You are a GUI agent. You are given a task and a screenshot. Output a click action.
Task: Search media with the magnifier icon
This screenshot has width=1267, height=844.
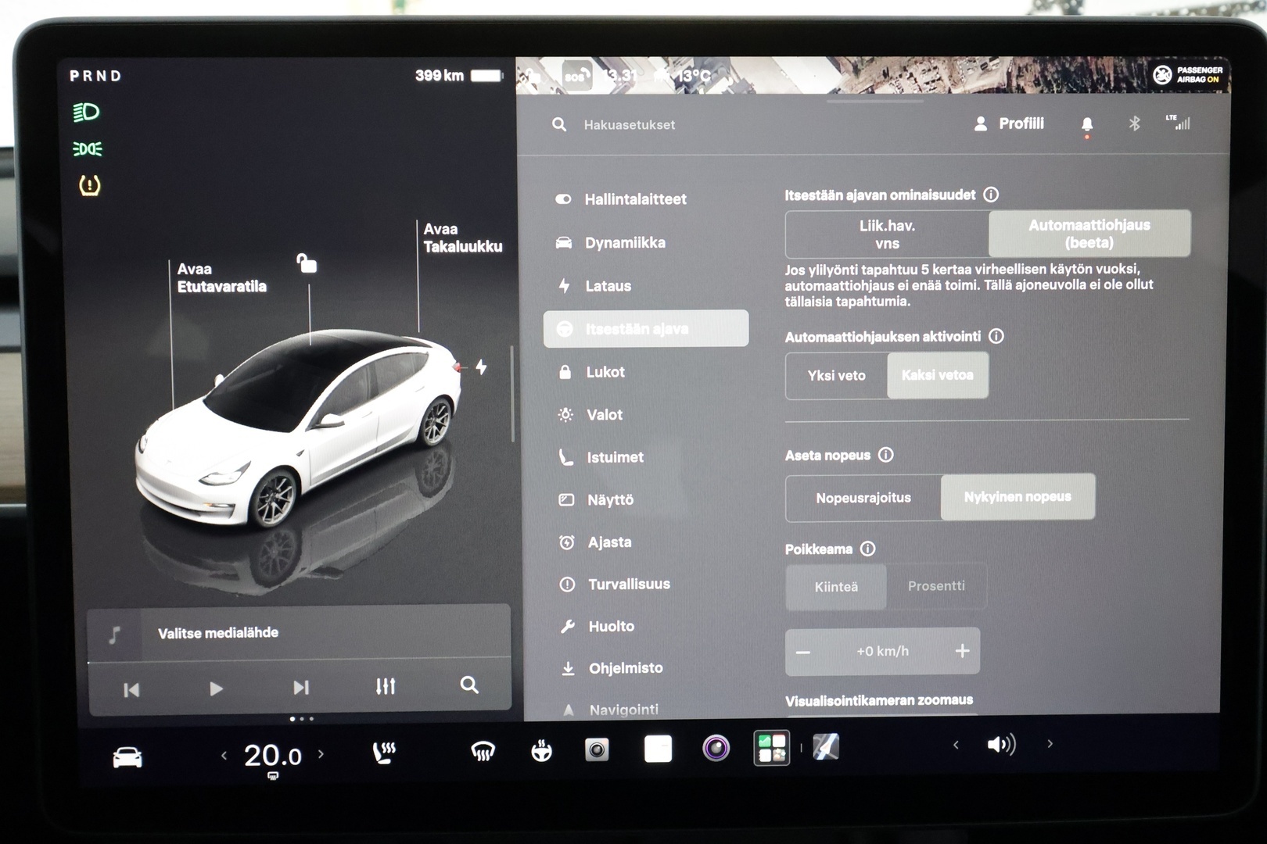[x=469, y=685]
